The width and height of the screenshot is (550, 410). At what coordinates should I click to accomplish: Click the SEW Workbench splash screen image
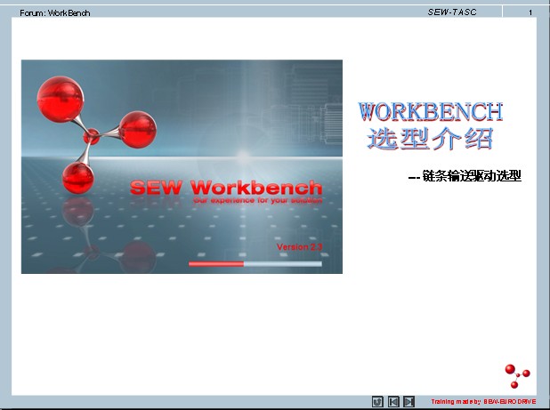coord(182,167)
